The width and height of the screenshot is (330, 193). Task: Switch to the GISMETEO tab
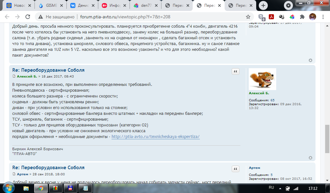pos(51,5)
